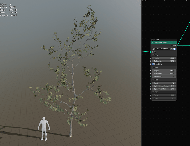
Task: Click the disabled Factor field
Action: coord(164,95)
